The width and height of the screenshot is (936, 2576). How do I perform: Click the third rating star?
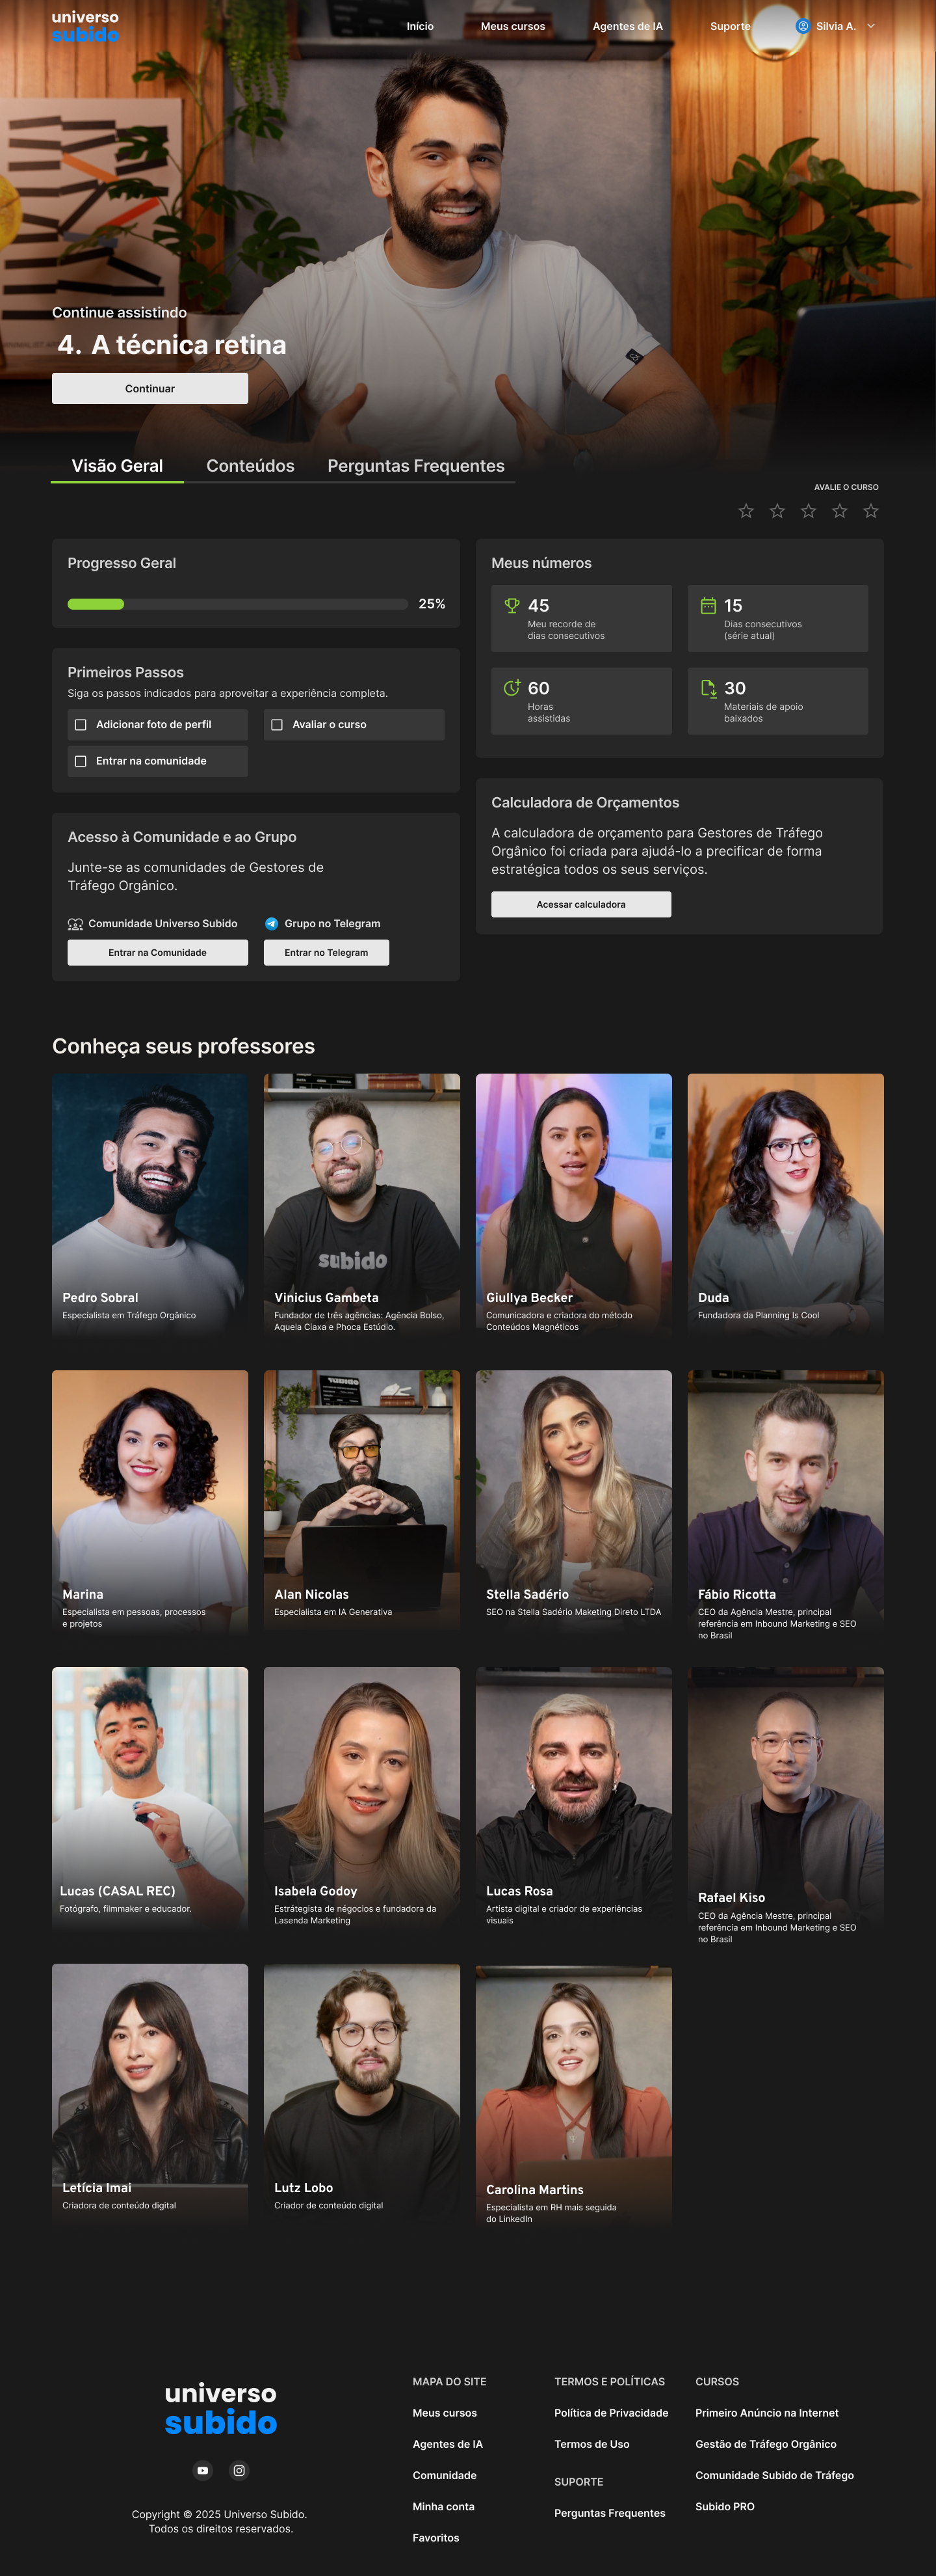[808, 511]
